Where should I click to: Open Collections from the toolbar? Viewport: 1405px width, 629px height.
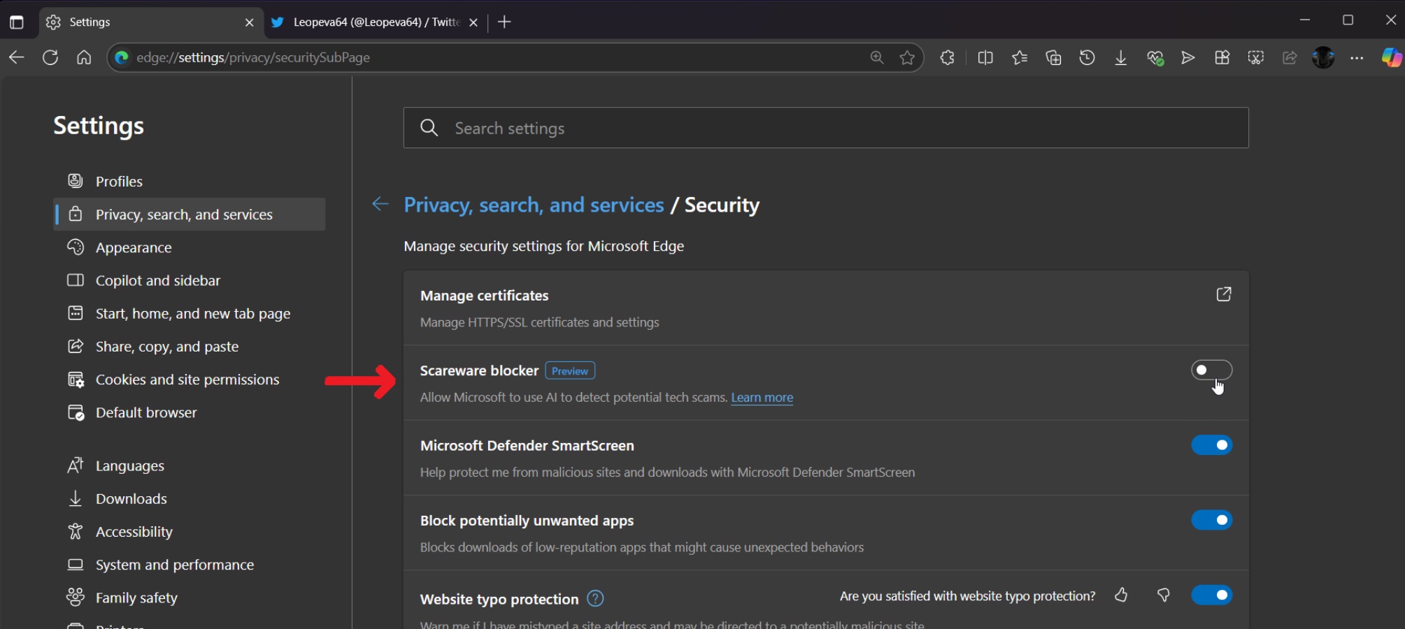pyautogui.click(x=1053, y=57)
